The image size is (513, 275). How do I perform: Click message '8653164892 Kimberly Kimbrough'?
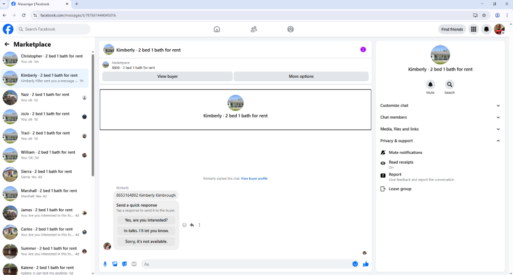[x=146, y=195]
